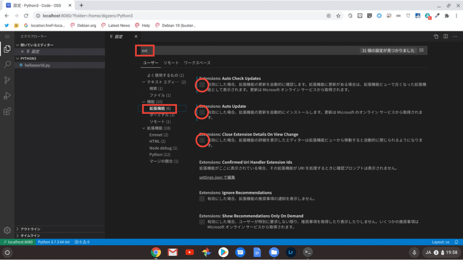Open the Search view in the activity bar
The width and height of the screenshot is (463, 260).
[7, 64]
